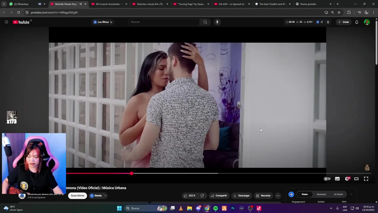Select the AI Coach tab
Viewport: 378px width, 213px height.
(338, 194)
